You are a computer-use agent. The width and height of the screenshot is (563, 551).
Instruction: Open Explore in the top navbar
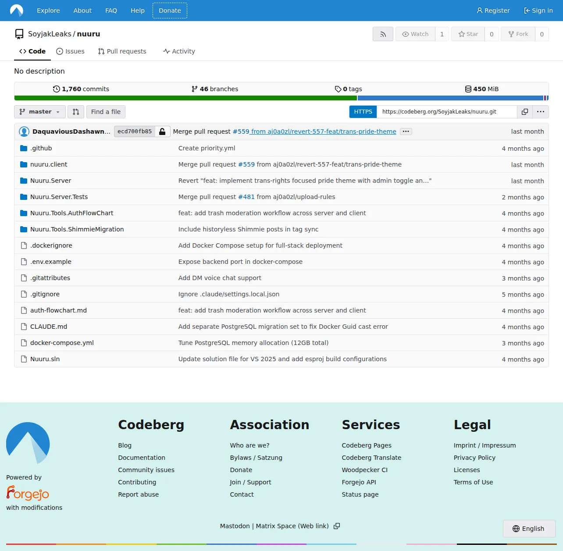point(48,11)
